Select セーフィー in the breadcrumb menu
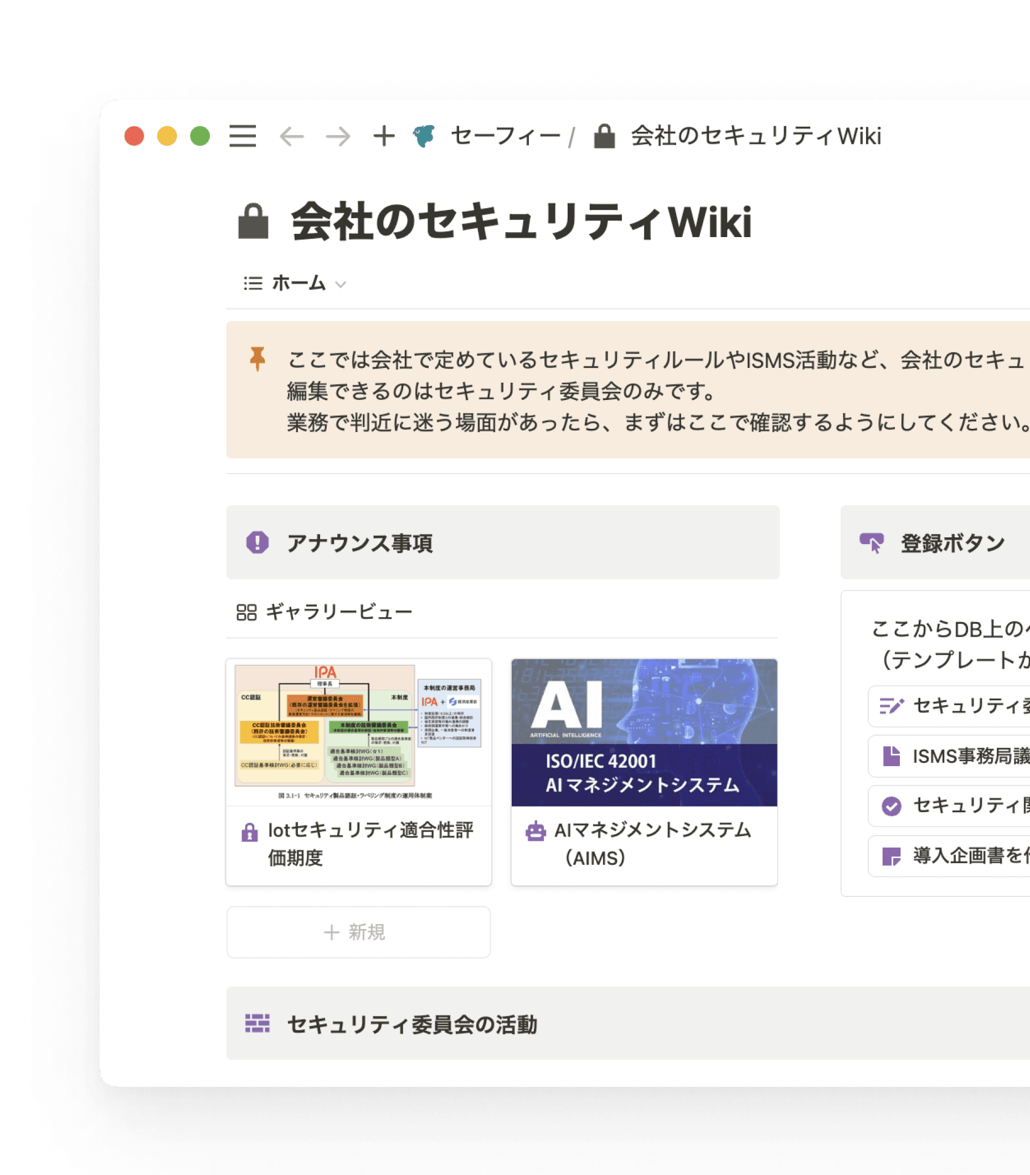This screenshot has width=1030, height=1175. (506, 136)
